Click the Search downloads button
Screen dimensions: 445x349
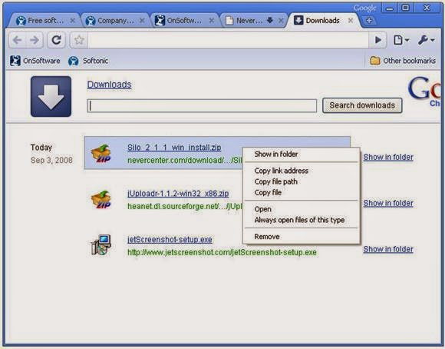click(x=362, y=105)
